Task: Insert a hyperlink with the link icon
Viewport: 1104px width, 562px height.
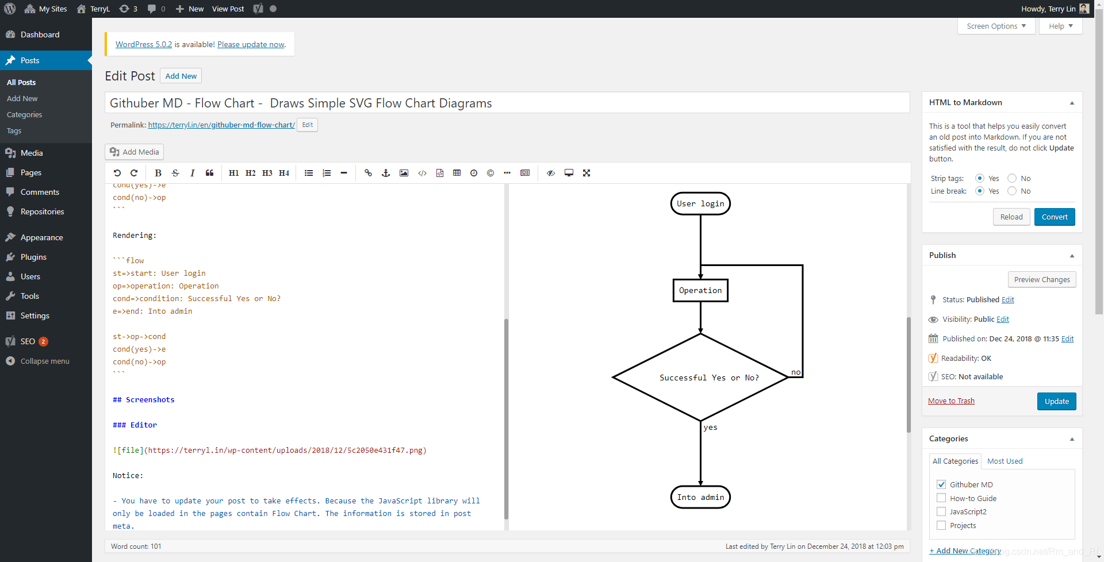Action: (x=368, y=173)
